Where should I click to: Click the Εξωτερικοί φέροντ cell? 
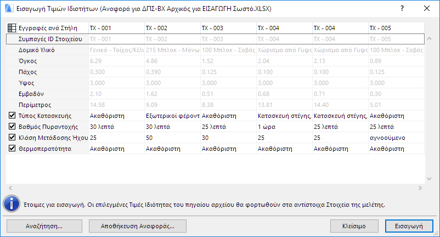pos(173,116)
